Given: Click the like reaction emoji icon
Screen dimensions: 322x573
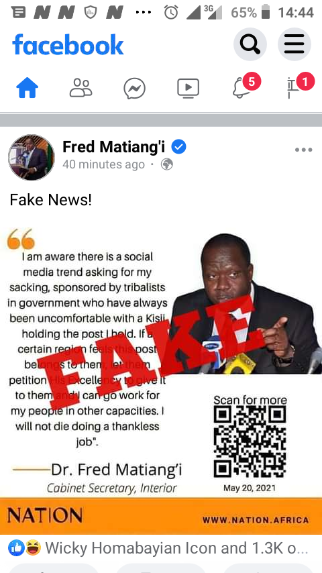Looking at the screenshot, I should click(x=17, y=548).
